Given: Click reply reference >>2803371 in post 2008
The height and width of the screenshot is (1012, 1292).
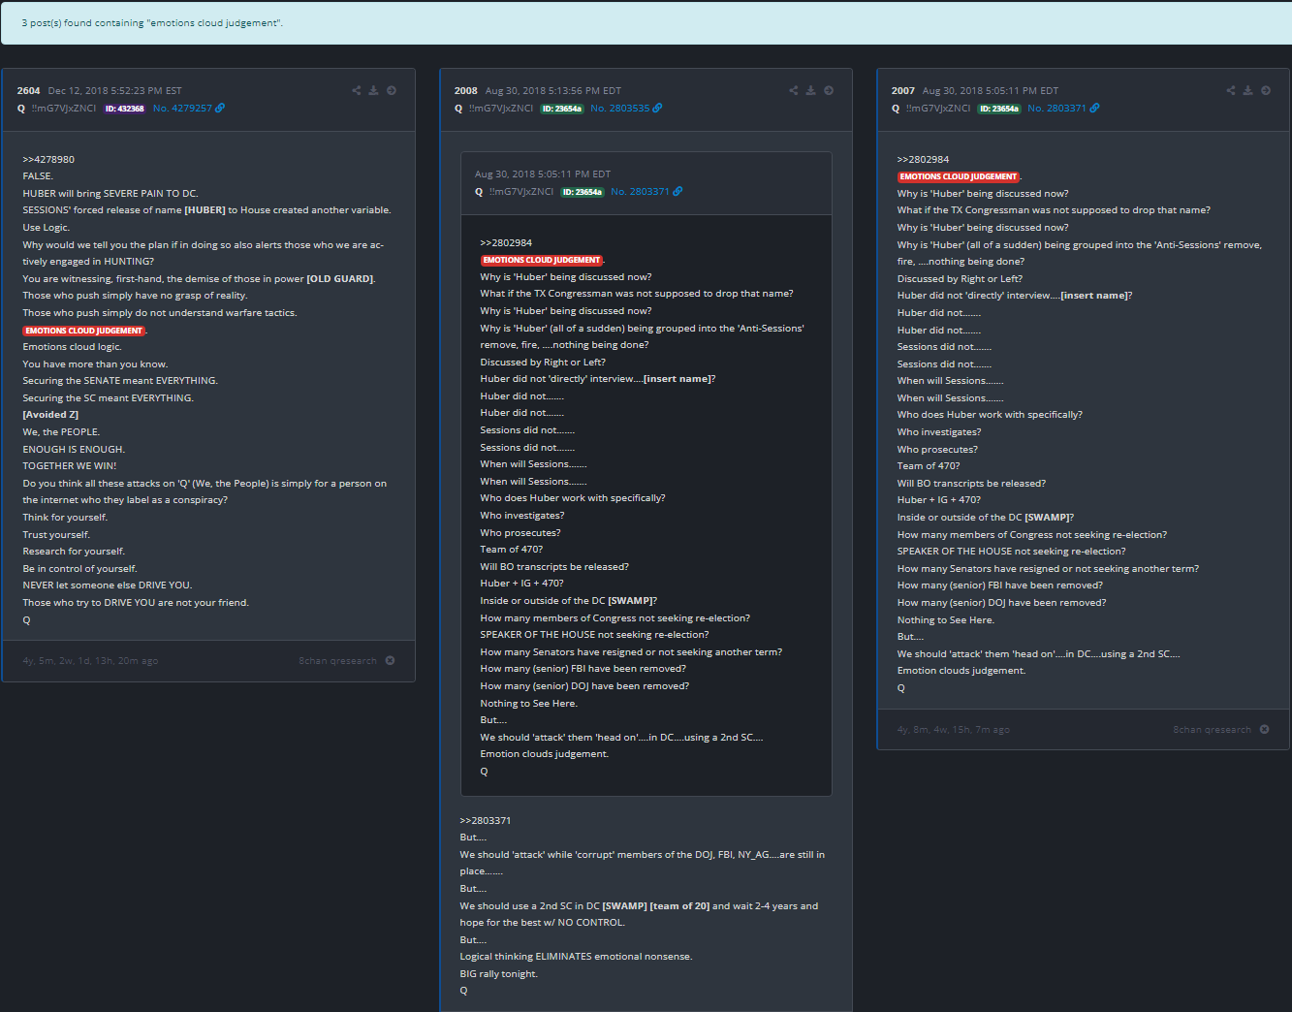Looking at the screenshot, I should click(486, 820).
